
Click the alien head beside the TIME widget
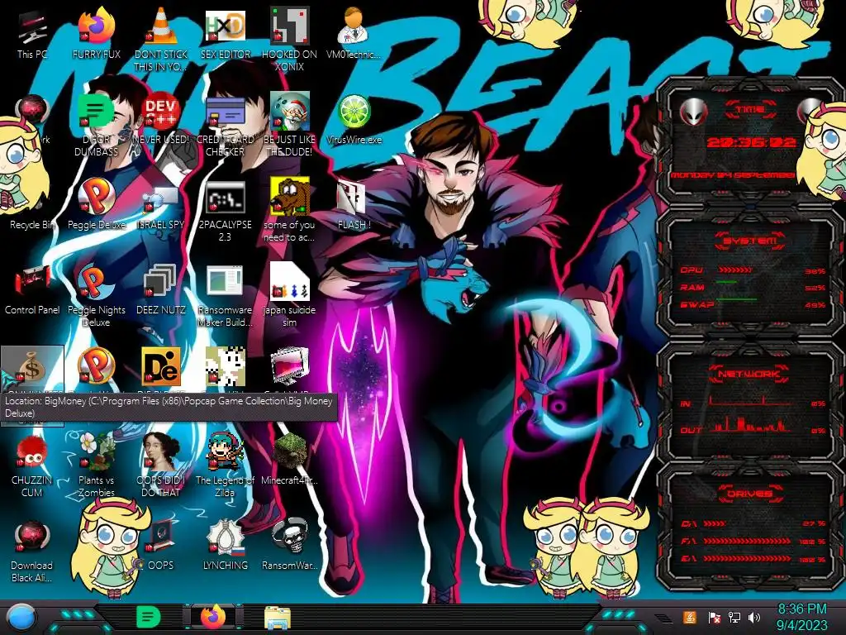[693, 112]
